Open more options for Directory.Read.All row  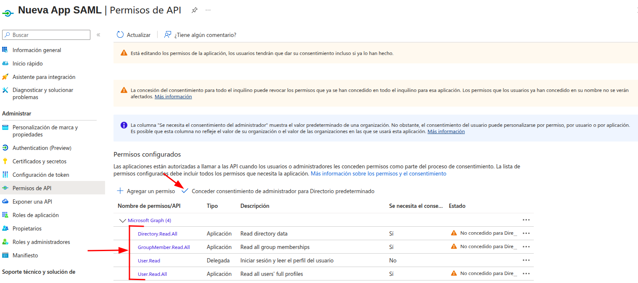click(526, 233)
